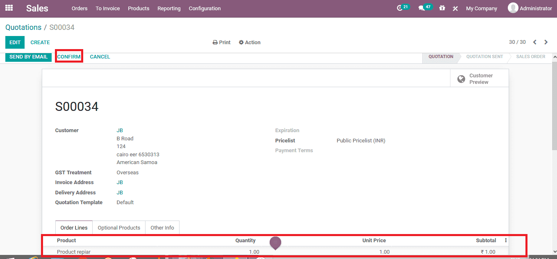Open column options kebab in order lines

506,241
